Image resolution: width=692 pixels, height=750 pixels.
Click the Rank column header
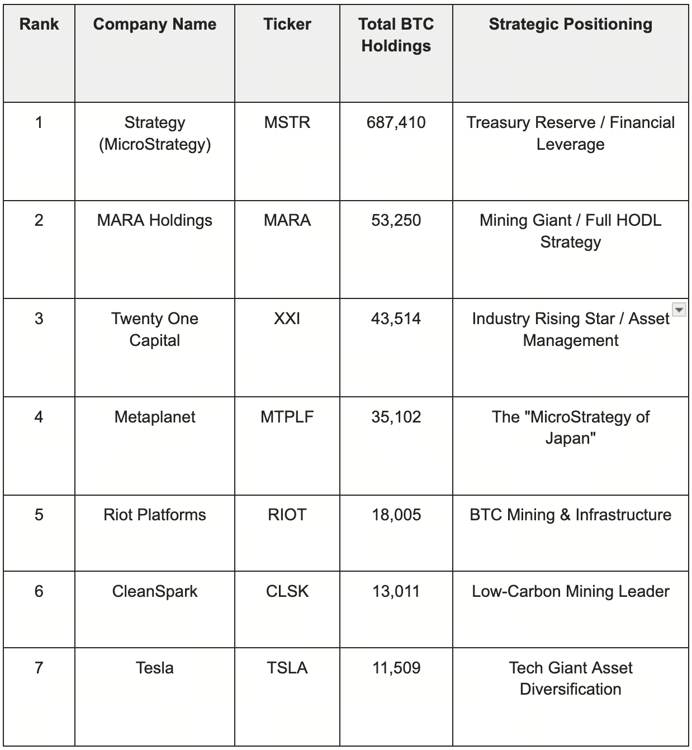pyautogui.click(x=39, y=25)
